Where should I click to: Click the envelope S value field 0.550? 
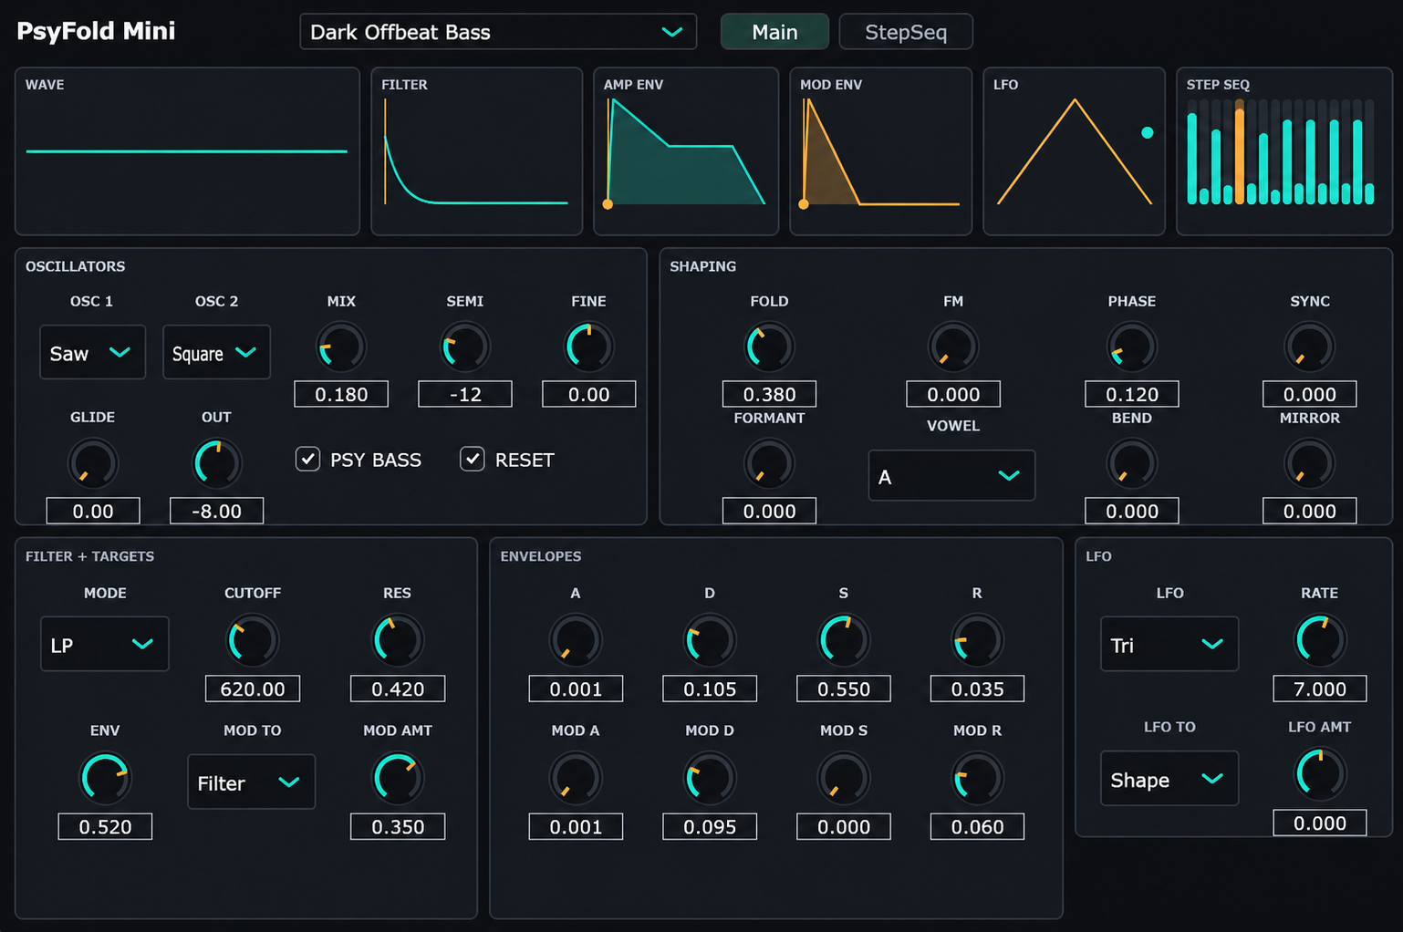[x=844, y=689]
